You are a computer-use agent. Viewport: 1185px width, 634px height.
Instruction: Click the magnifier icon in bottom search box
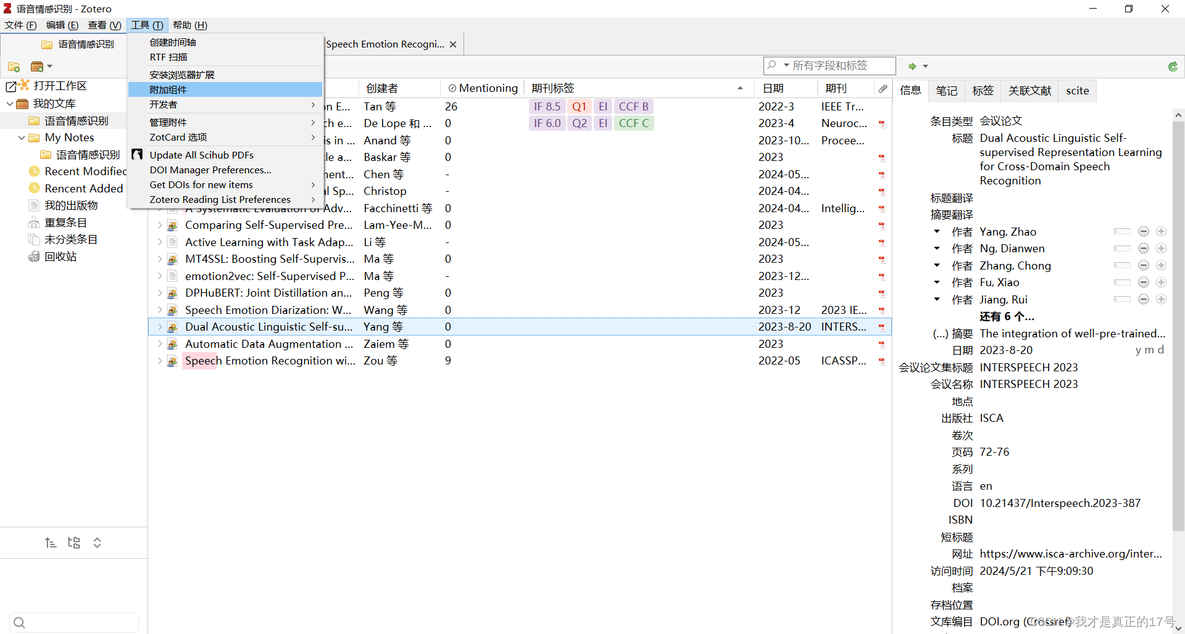(19, 622)
